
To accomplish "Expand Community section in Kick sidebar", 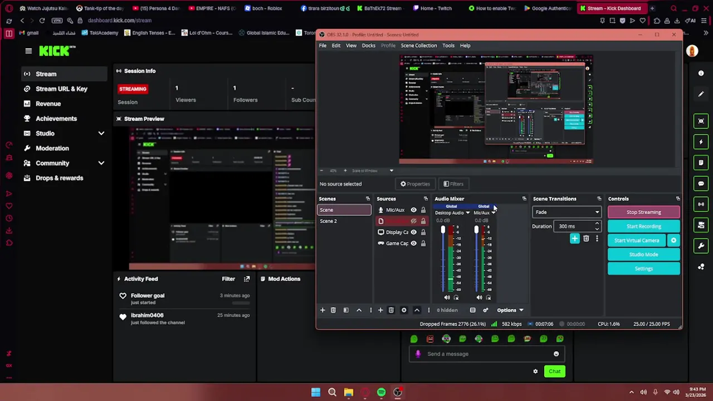I will point(101,163).
